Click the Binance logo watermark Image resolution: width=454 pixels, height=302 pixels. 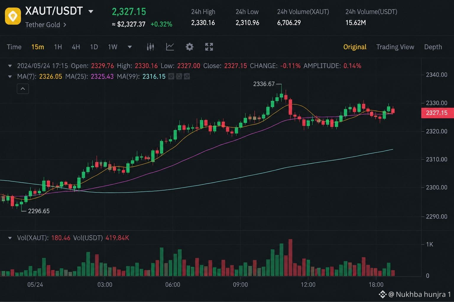pos(382,294)
